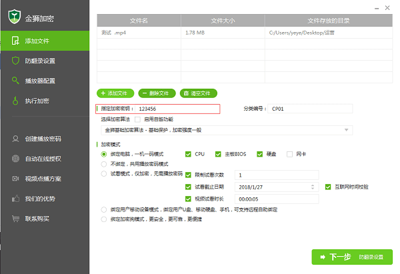Select 绑定电脑,一机一码模式 radio button
The height and width of the screenshot is (274, 400).
tap(103, 154)
